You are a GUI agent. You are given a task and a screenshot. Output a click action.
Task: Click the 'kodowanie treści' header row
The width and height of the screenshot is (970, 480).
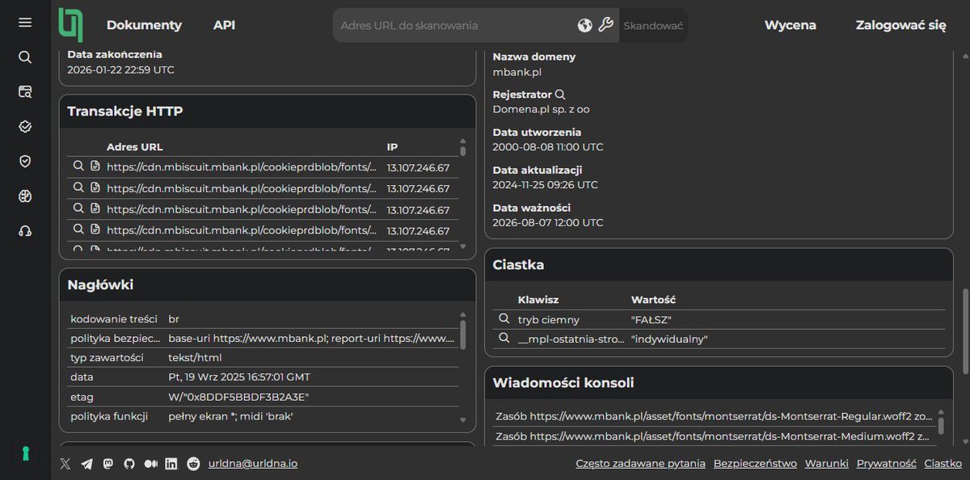click(263, 319)
